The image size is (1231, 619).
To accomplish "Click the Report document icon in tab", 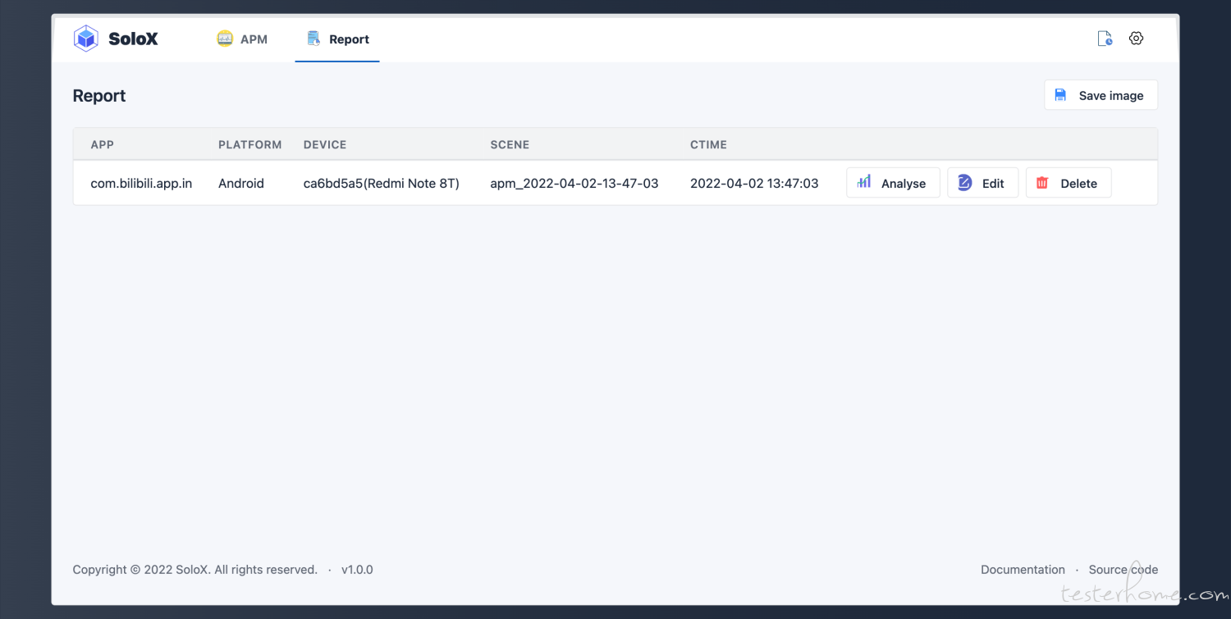I will (x=313, y=39).
